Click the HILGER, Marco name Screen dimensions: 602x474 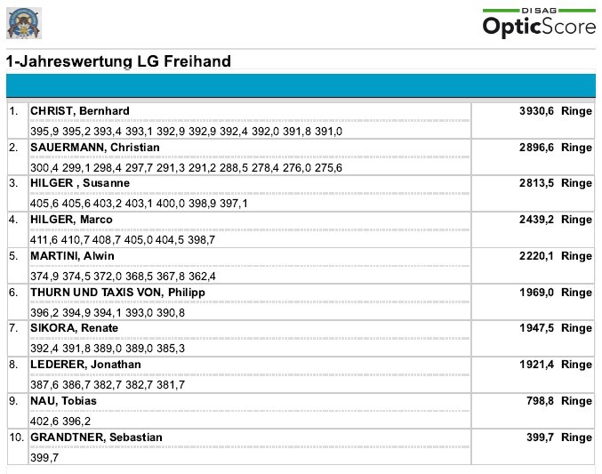pos(71,220)
